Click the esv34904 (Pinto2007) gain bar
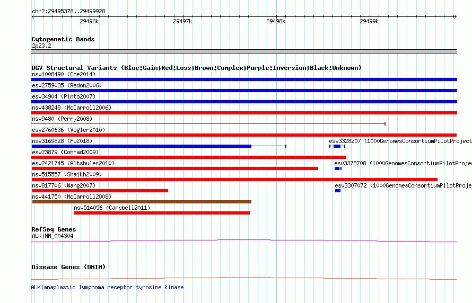 (244, 102)
